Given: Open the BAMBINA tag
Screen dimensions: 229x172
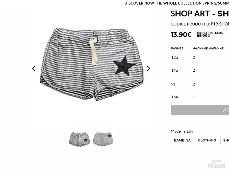Looking at the screenshot, I should 182,140.
